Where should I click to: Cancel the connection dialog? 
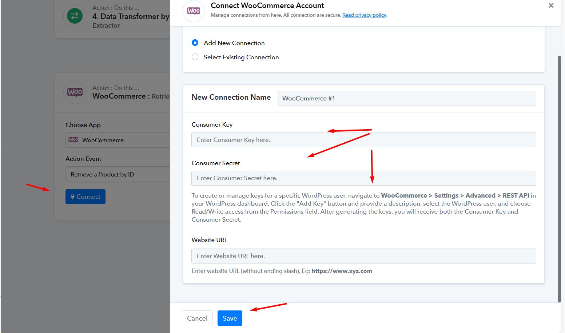tap(197, 318)
